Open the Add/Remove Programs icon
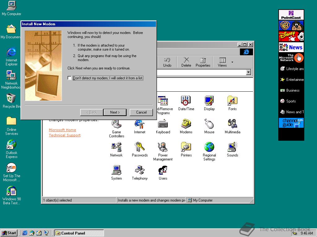317x237 pixels. (x=165, y=106)
